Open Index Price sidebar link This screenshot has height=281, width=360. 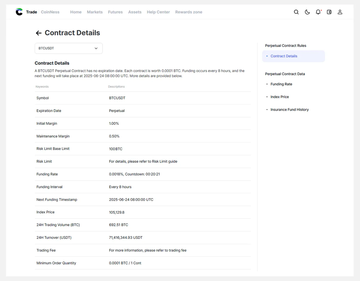[x=280, y=97]
